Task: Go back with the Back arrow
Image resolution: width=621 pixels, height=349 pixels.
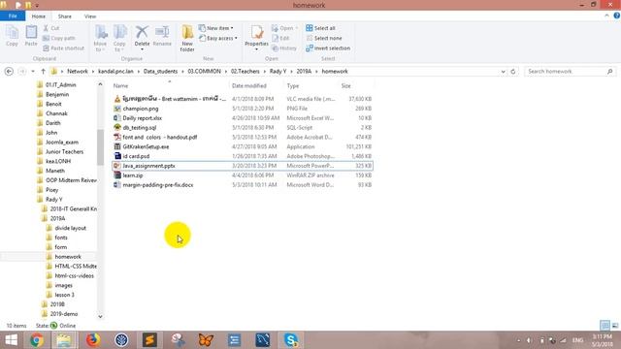Action: [x=9, y=71]
